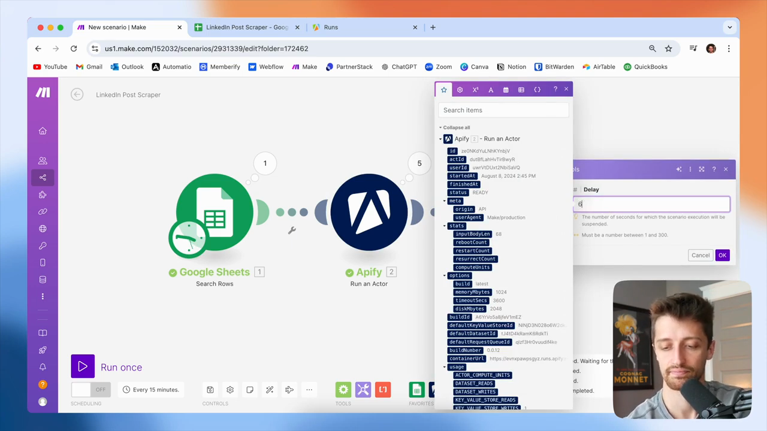Open Data stores database icon in sidebar
Screen dimensions: 767x431
43,280
